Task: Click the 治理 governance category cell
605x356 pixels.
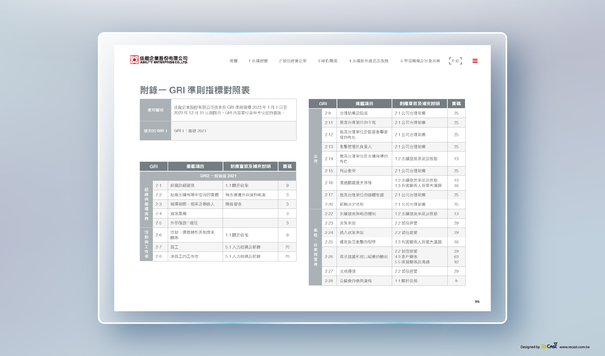Action: click(315, 159)
